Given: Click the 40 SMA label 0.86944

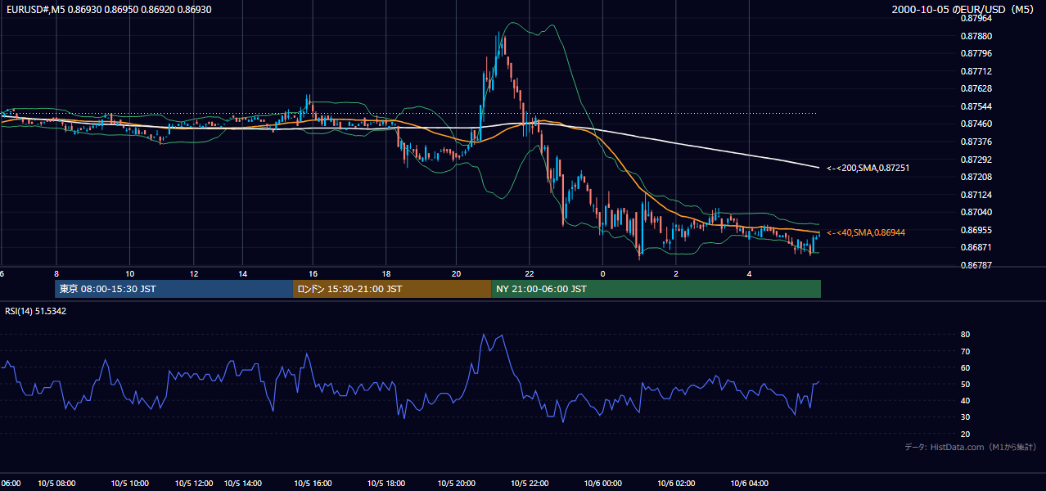Looking at the screenshot, I should click(x=865, y=232).
